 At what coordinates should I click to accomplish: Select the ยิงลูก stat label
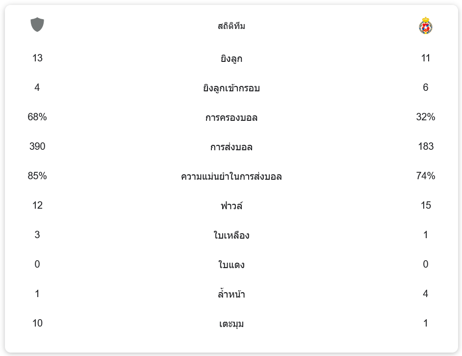231,59
